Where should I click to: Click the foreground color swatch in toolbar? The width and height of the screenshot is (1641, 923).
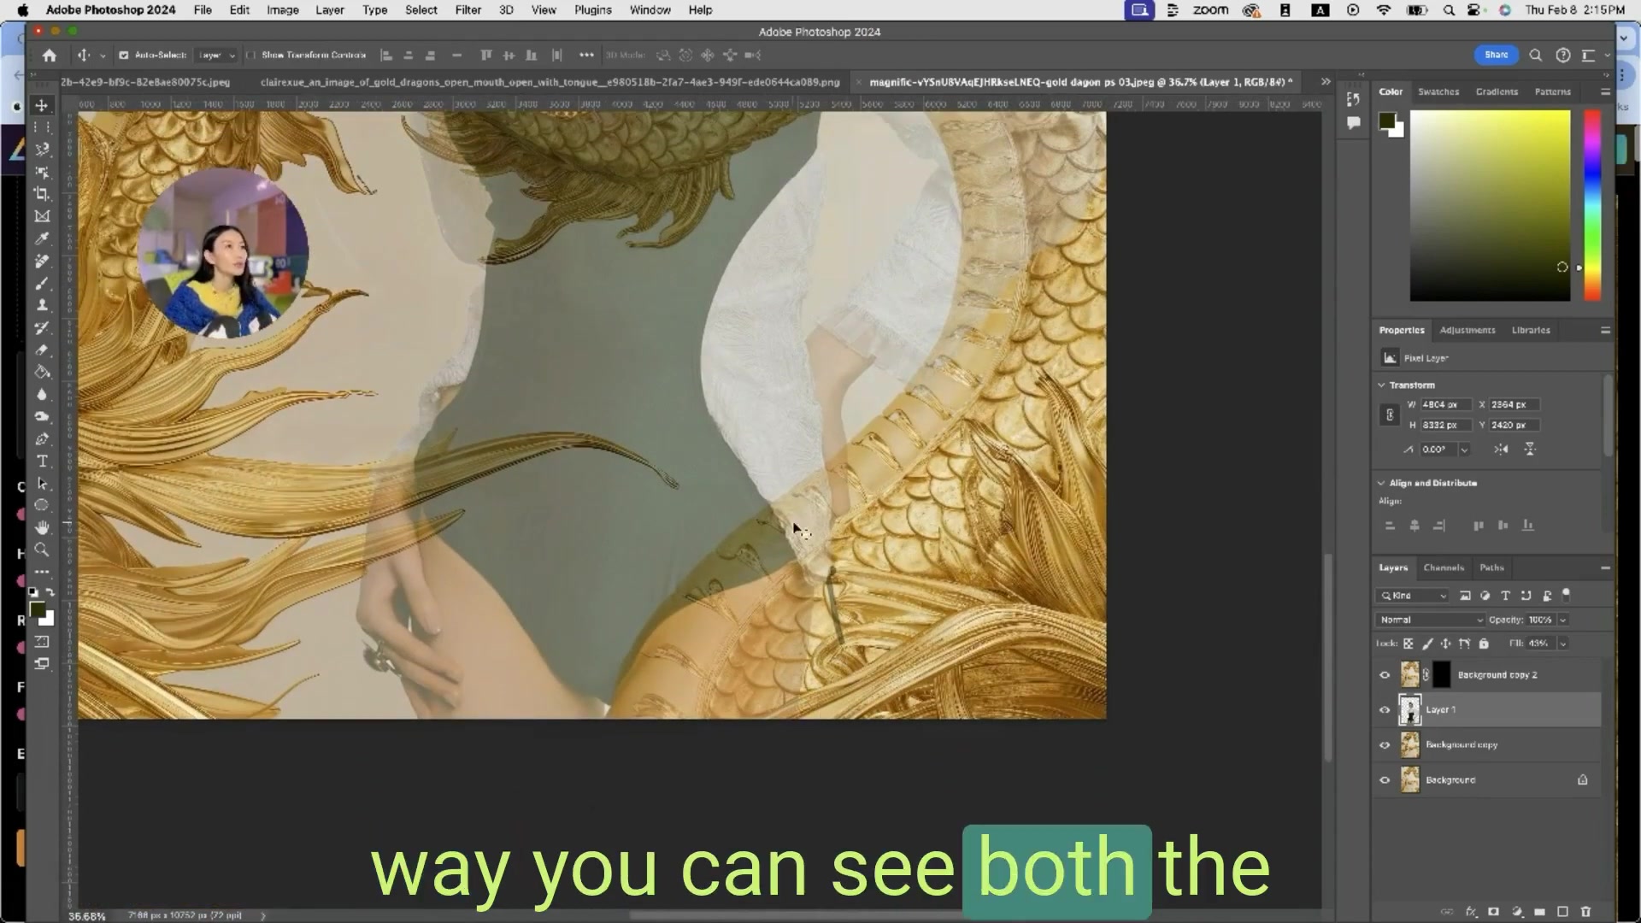coord(37,609)
